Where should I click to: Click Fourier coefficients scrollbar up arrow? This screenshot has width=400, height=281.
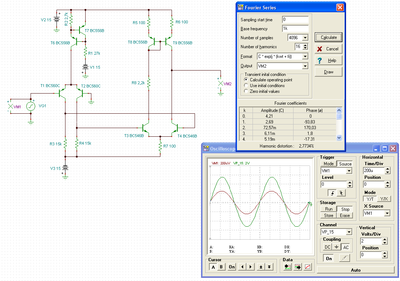click(339, 110)
